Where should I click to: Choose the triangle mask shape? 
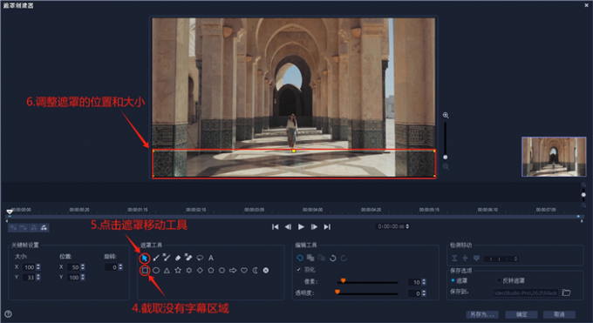167,271
